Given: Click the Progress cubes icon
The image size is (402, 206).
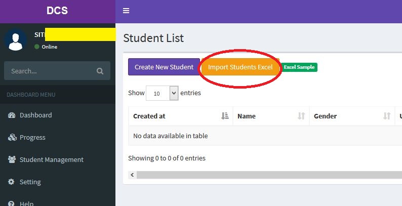Looking at the screenshot, I should click(12, 138).
